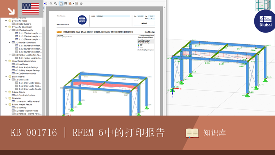Click the 0.804 design ratio label in model view
Screen dimensions: 275x155
coord(253,50)
